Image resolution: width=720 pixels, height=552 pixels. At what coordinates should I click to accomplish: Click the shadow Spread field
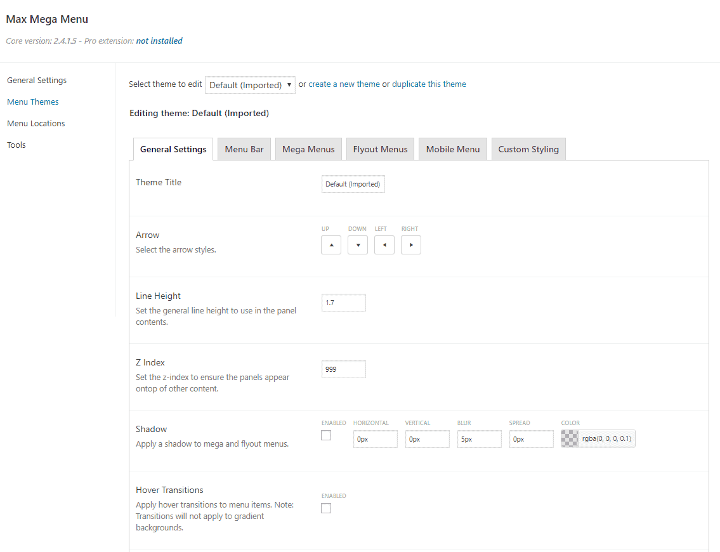[x=531, y=439]
